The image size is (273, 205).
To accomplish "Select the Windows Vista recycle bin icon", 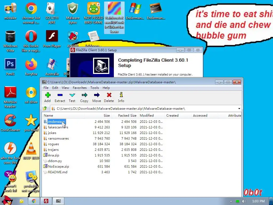I will 10,41.
